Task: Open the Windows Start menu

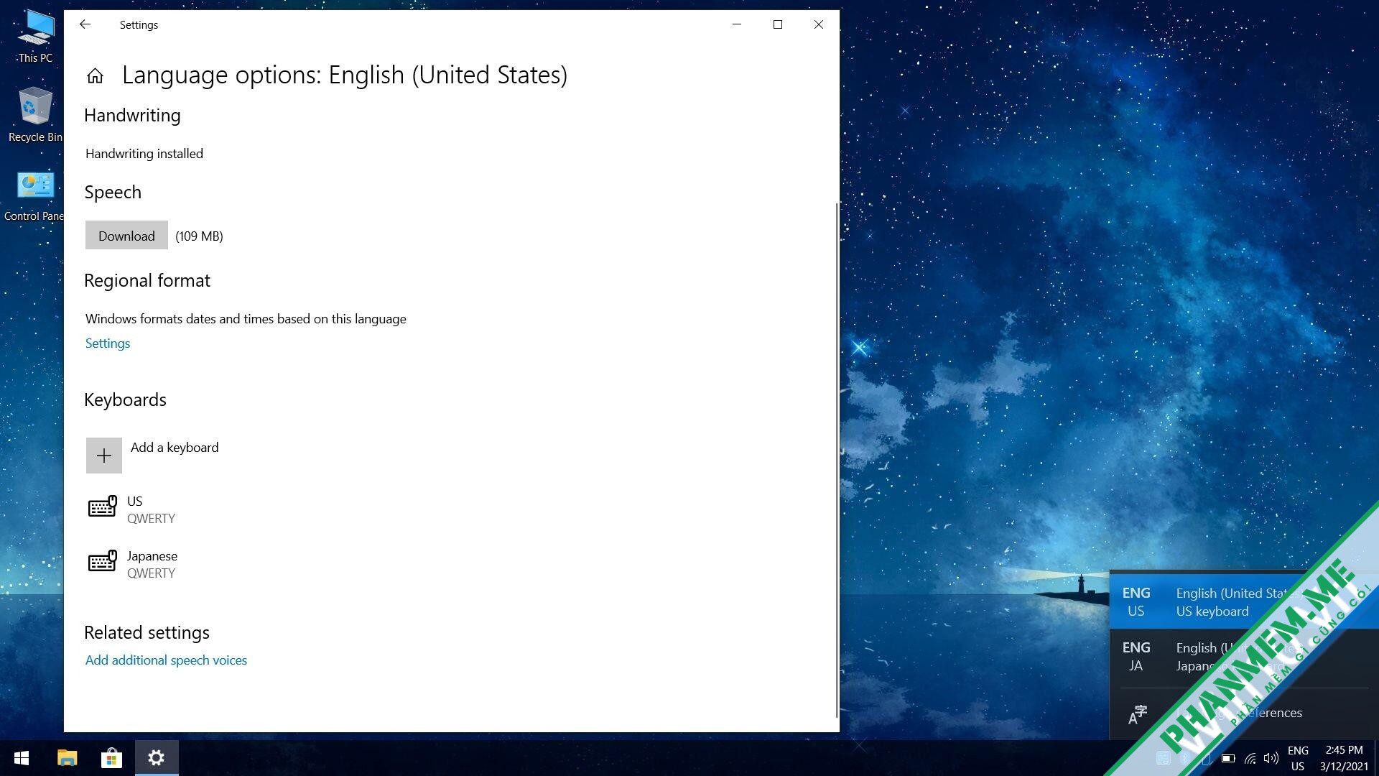Action: pyautogui.click(x=22, y=758)
